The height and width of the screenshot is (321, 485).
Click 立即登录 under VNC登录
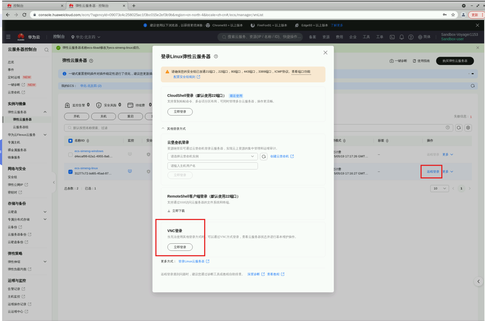[x=180, y=247]
